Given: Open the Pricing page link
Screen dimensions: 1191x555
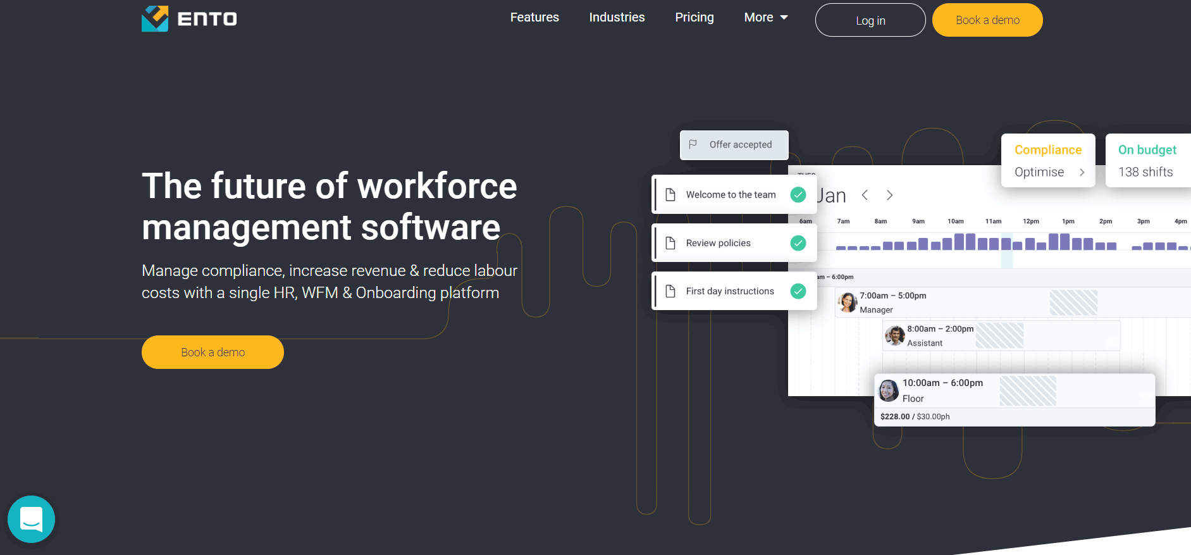Looking at the screenshot, I should pyautogui.click(x=694, y=18).
